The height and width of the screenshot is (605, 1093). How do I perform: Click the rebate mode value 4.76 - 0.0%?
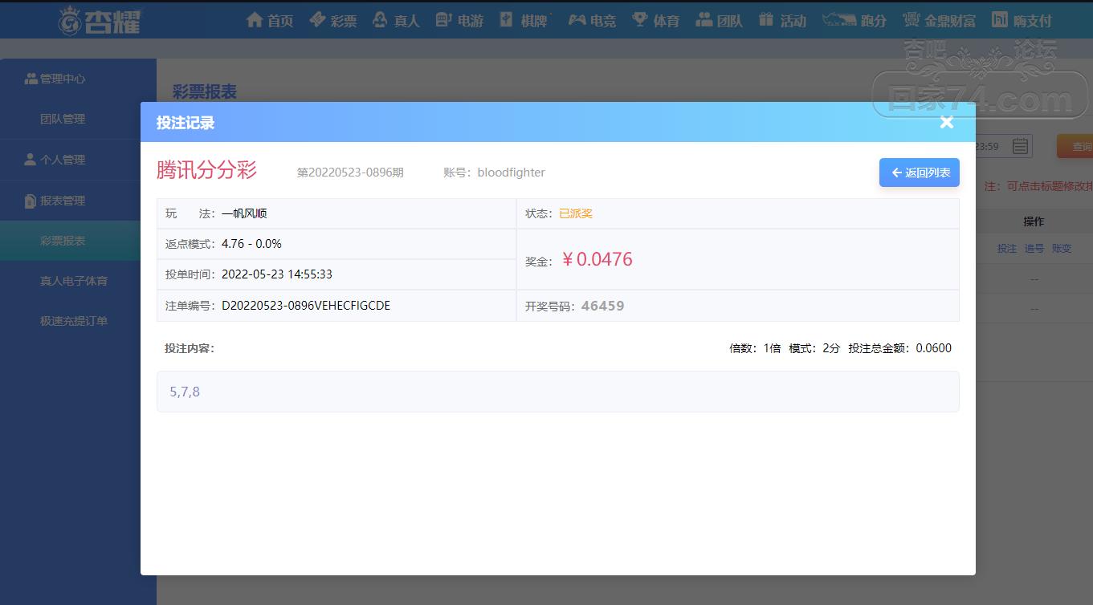251,244
